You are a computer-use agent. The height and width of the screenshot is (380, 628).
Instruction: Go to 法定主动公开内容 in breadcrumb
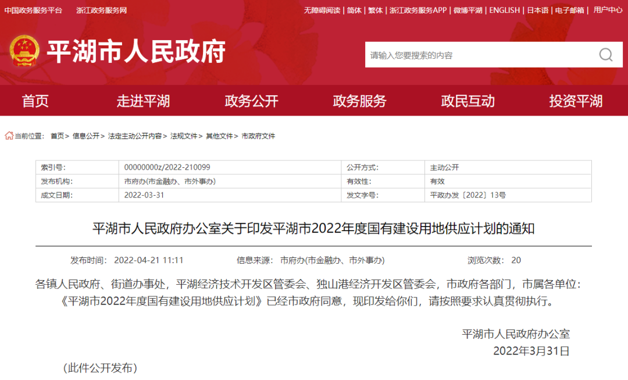tap(134, 136)
